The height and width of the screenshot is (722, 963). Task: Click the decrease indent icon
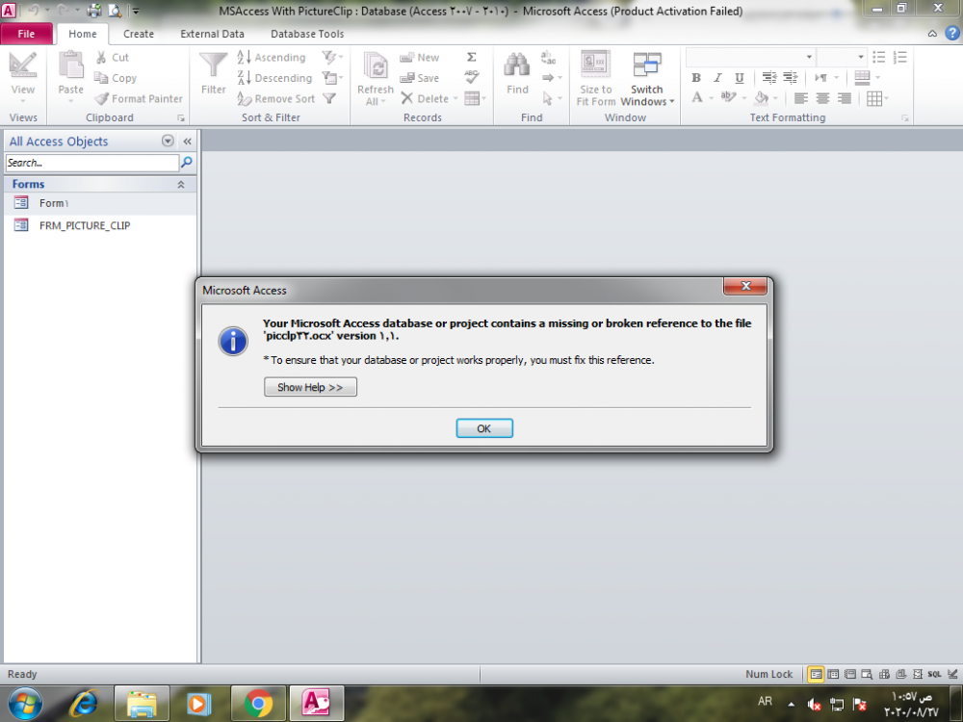pyautogui.click(x=768, y=77)
